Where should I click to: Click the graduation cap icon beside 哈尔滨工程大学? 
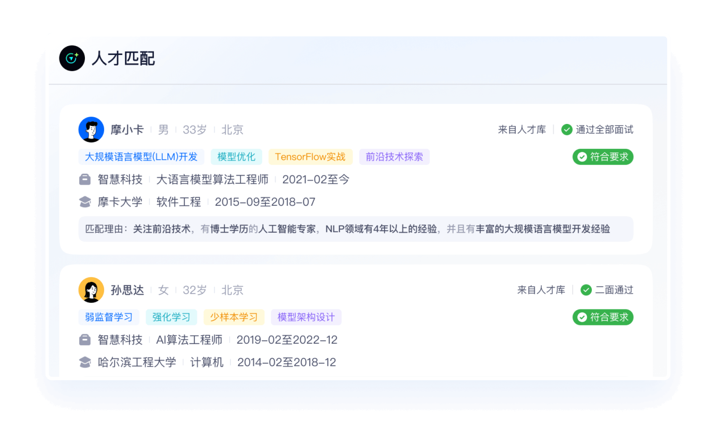pos(85,362)
